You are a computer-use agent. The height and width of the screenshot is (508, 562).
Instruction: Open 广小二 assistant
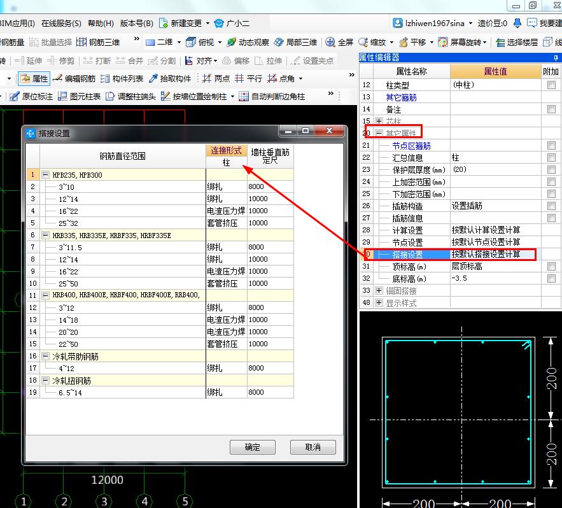232,24
